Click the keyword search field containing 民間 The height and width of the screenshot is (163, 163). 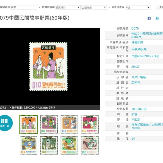tap(24, 7)
